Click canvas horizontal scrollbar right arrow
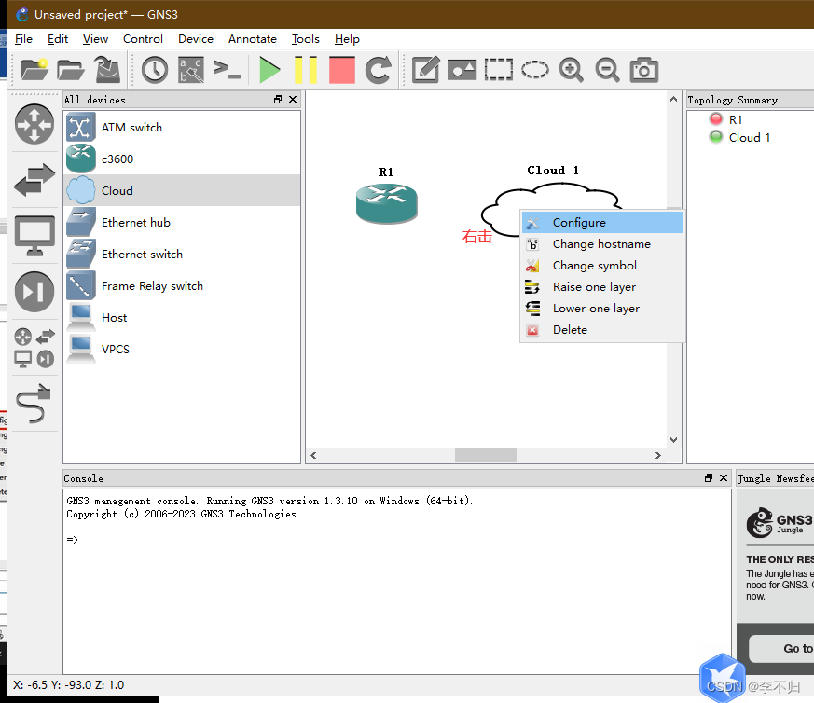 (657, 455)
